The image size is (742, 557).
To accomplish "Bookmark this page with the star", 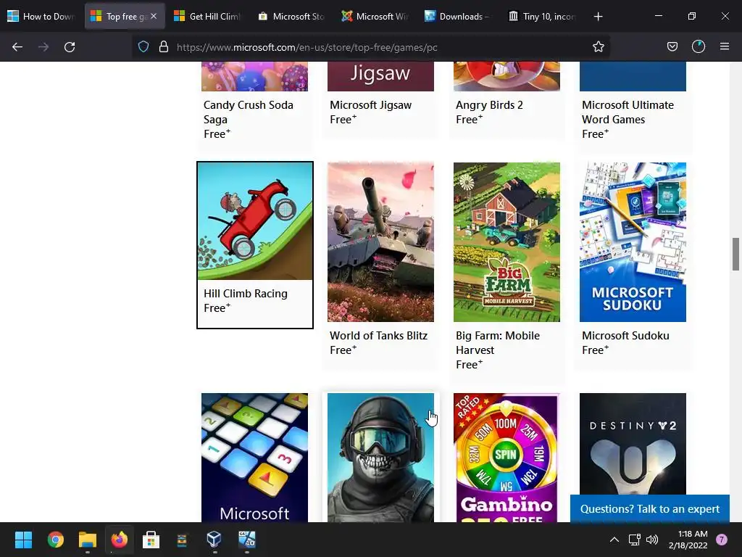I will pos(598,47).
